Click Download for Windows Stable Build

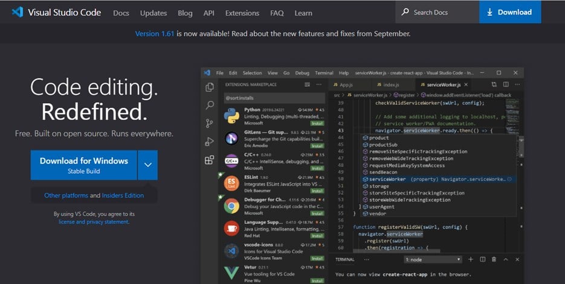point(83,165)
